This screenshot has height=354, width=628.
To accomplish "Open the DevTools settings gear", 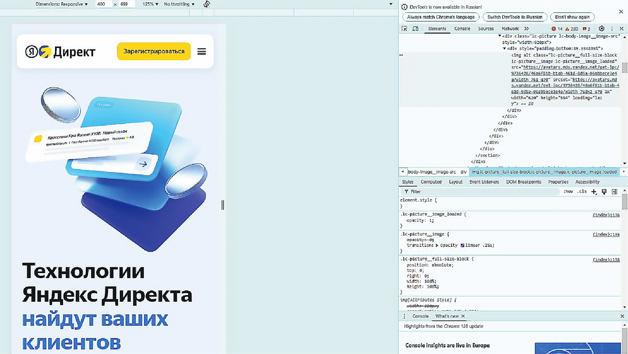I will click(601, 28).
